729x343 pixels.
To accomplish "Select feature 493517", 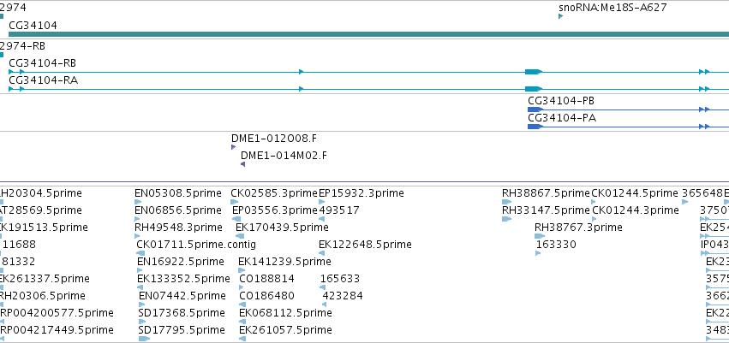I will [x=339, y=210].
